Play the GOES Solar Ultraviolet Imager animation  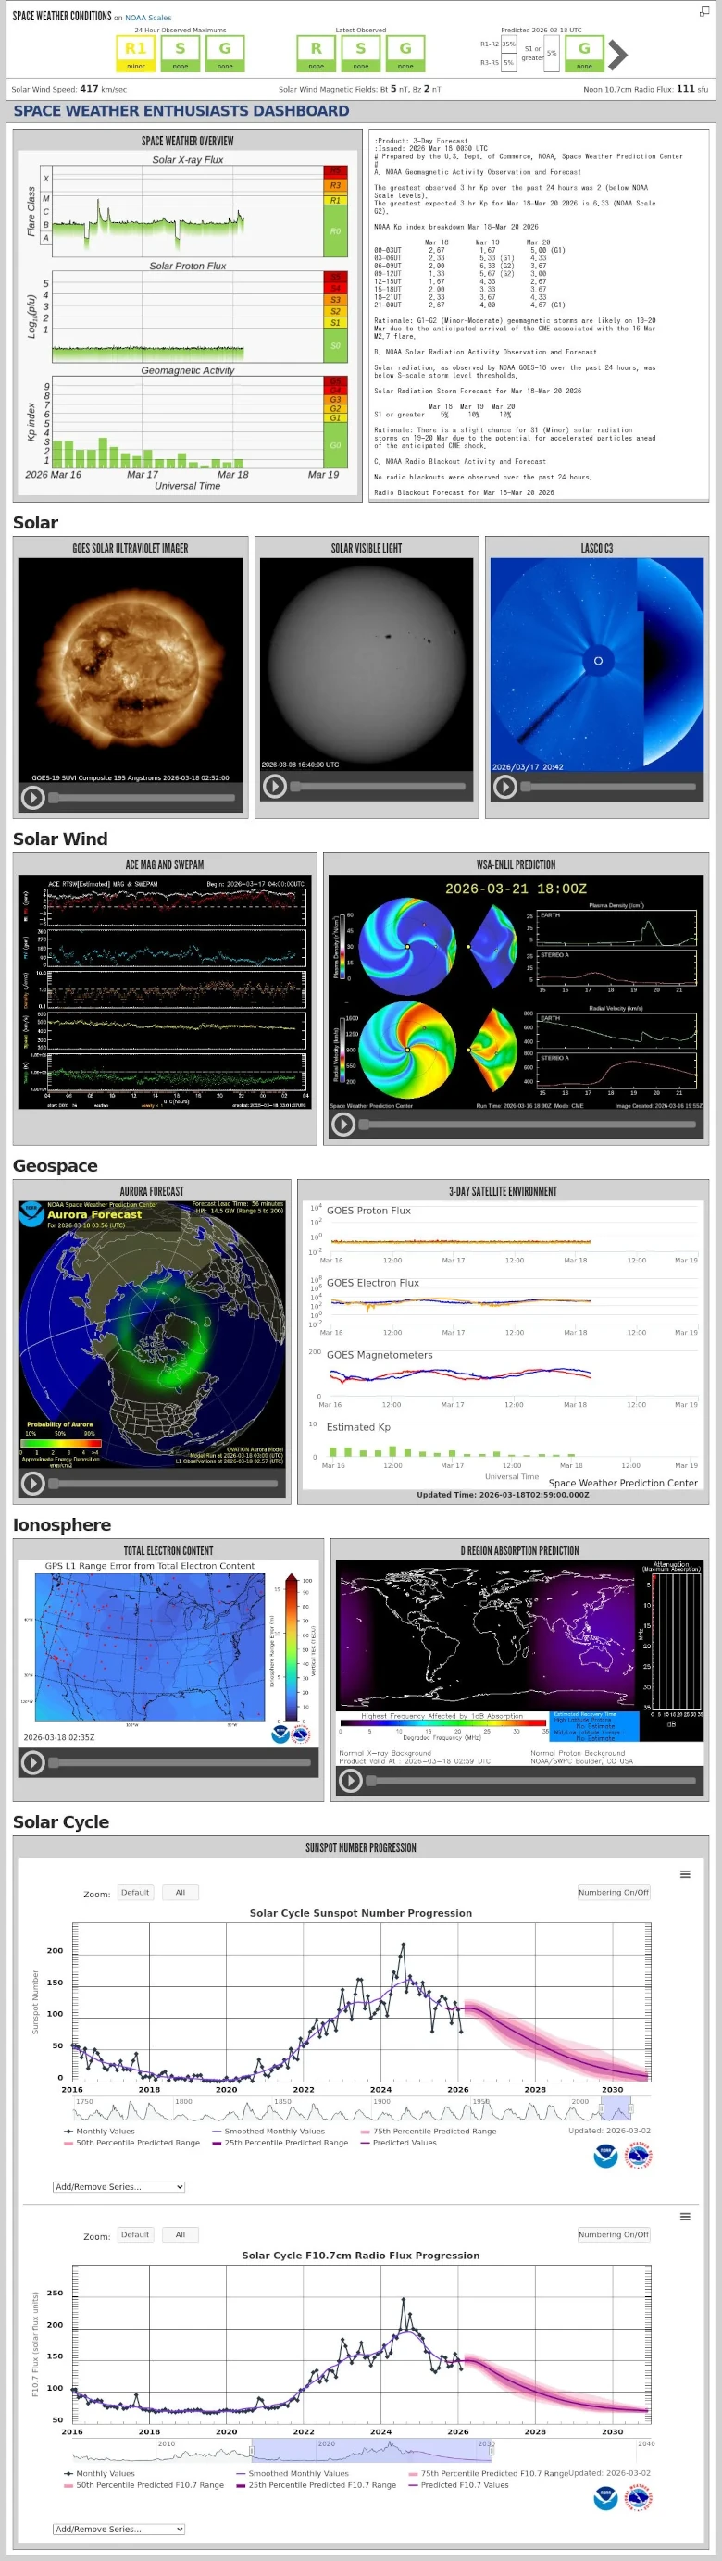click(x=32, y=797)
